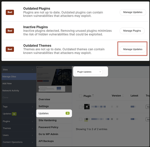Collapse the Sites sidebar section
This screenshot has height=147, width=150.
tap(33, 70)
